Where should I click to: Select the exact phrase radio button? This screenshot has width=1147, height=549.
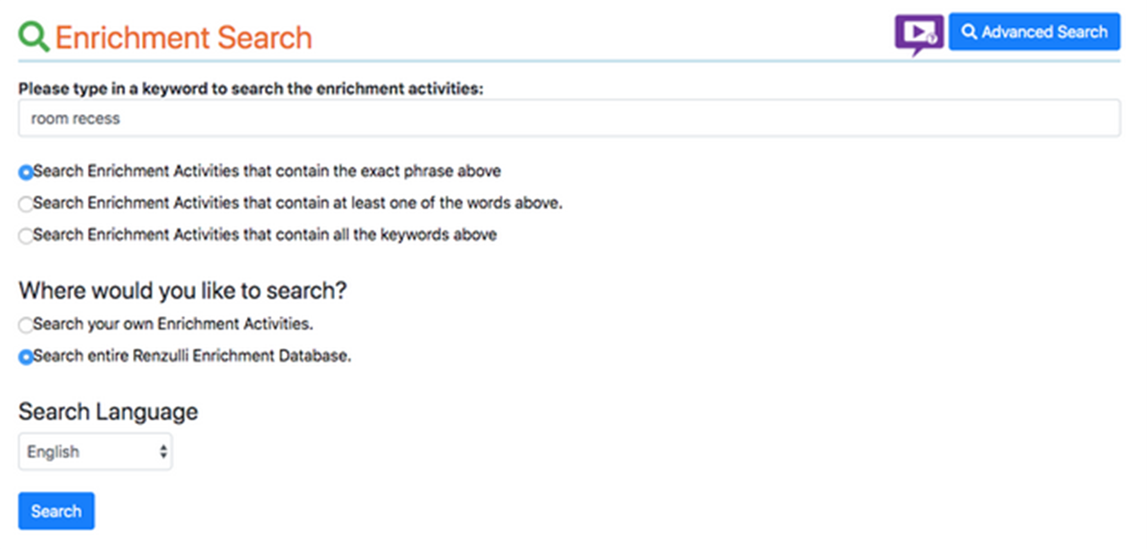pyautogui.click(x=26, y=172)
